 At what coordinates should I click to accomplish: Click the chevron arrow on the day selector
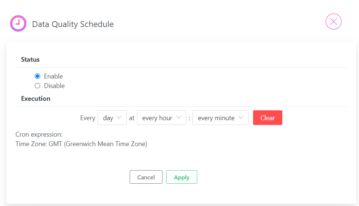pyautogui.click(x=119, y=117)
